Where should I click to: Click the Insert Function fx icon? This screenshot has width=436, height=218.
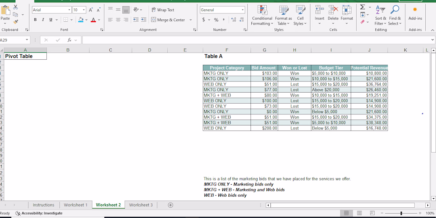[x=69, y=40]
